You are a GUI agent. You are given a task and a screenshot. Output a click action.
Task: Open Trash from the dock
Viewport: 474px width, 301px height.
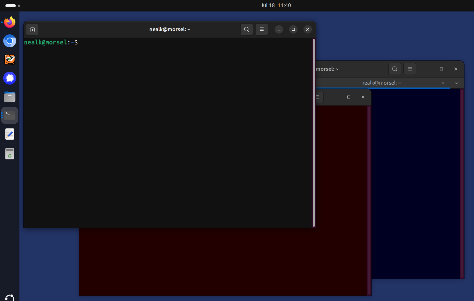(x=10, y=154)
